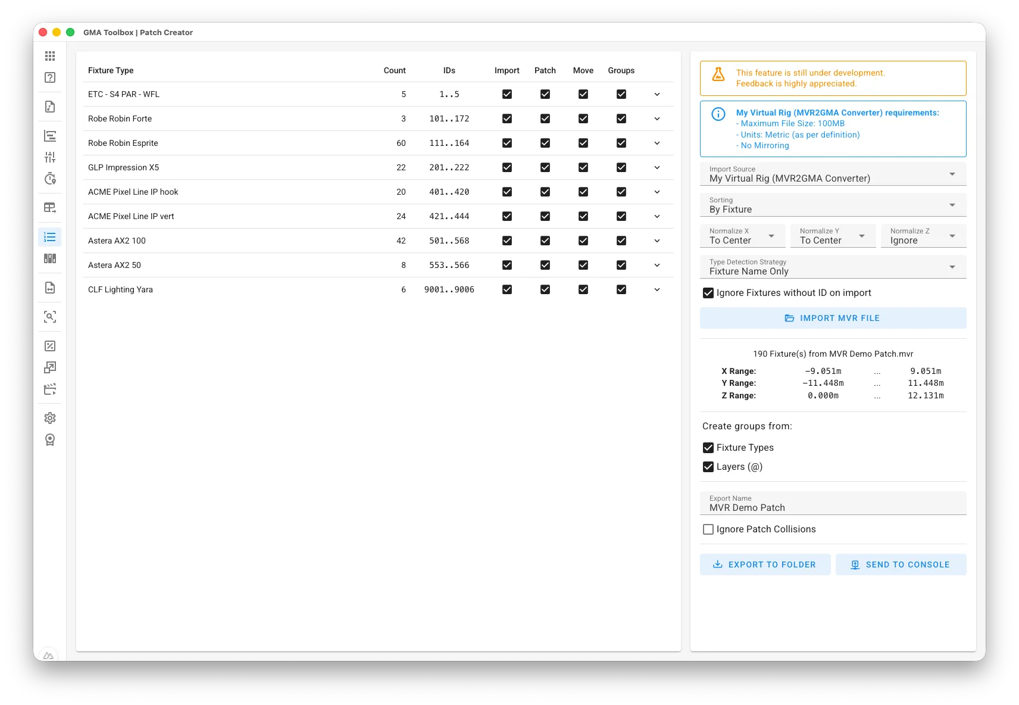Select the scan-search tool in the sidebar
Image resolution: width=1019 pixels, height=705 pixels.
pos(50,317)
